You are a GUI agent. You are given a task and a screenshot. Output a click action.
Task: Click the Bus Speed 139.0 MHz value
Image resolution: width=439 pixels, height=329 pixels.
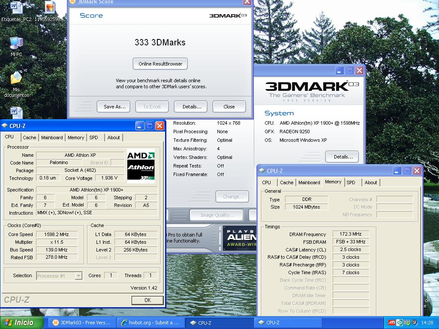(x=57, y=250)
